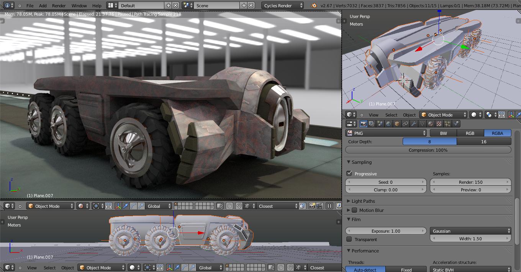Viewport: 521px width, 272px height.
Task: Disable the Progressive sampling checkbox
Action: pyautogui.click(x=349, y=173)
